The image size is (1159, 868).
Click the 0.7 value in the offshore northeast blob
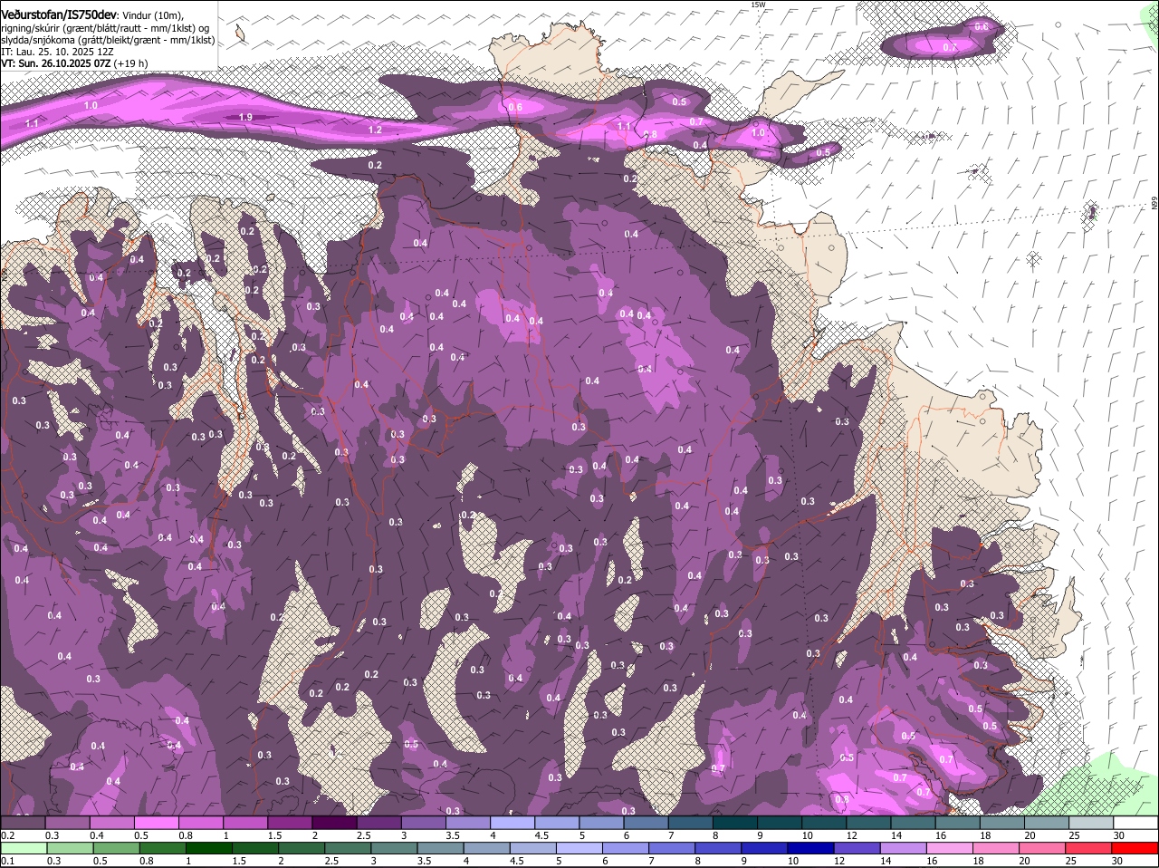pos(949,46)
